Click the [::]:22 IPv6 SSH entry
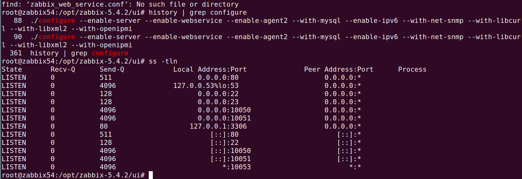The height and width of the screenshot is (179, 522). (224, 143)
